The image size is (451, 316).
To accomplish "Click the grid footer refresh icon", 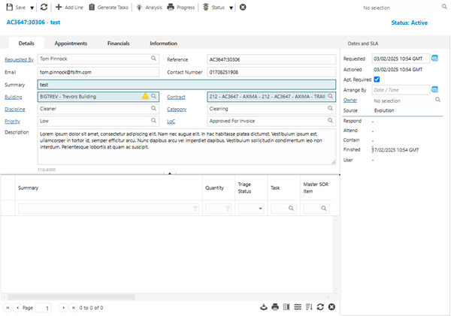I will (321, 307).
